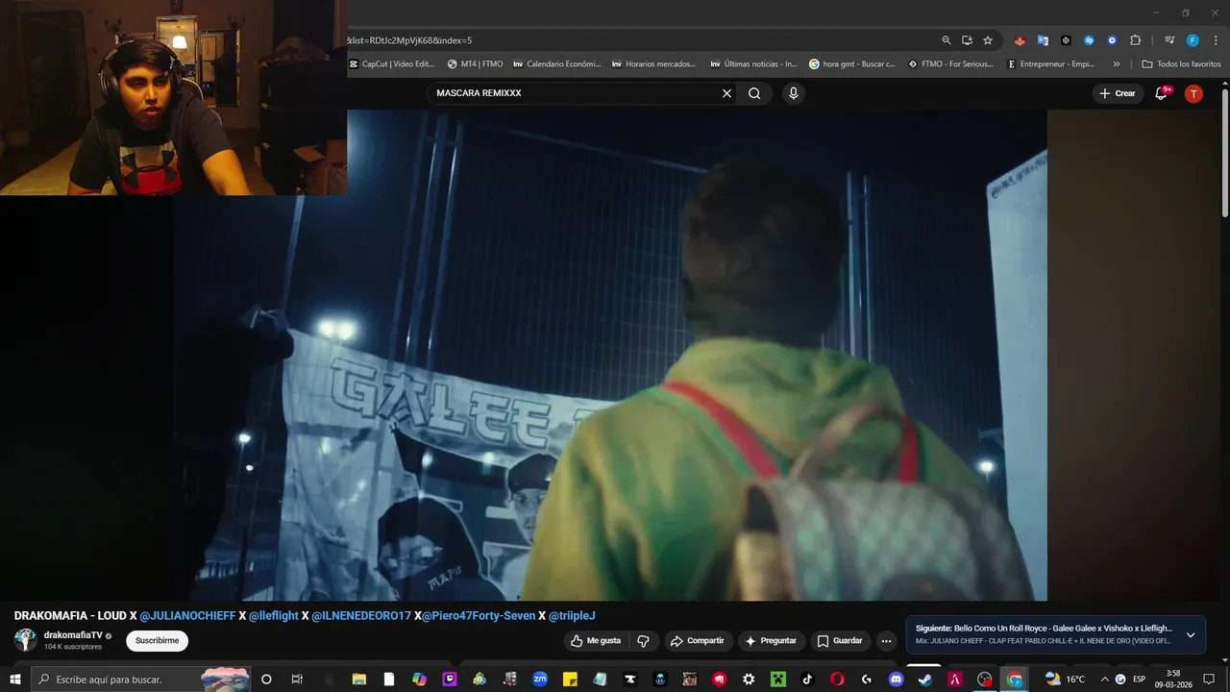Open Horarios mercados bookmark

(654, 64)
